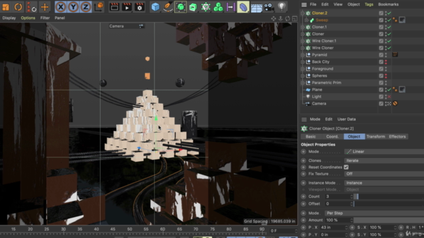Open the Clones Iterate dropdown

click(x=384, y=161)
